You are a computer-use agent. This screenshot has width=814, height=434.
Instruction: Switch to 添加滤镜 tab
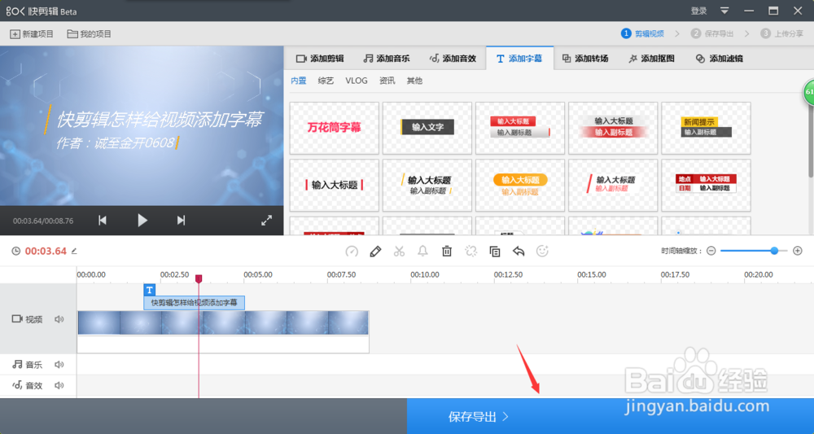pyautogui.click(x=720, y=59)
